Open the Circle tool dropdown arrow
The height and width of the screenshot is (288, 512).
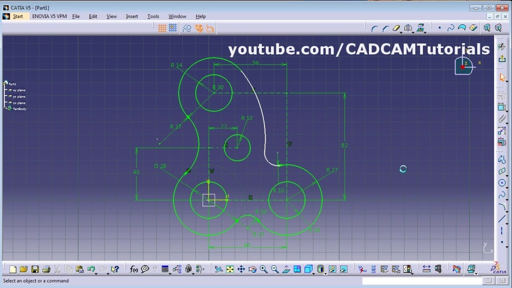pos(507,187)
